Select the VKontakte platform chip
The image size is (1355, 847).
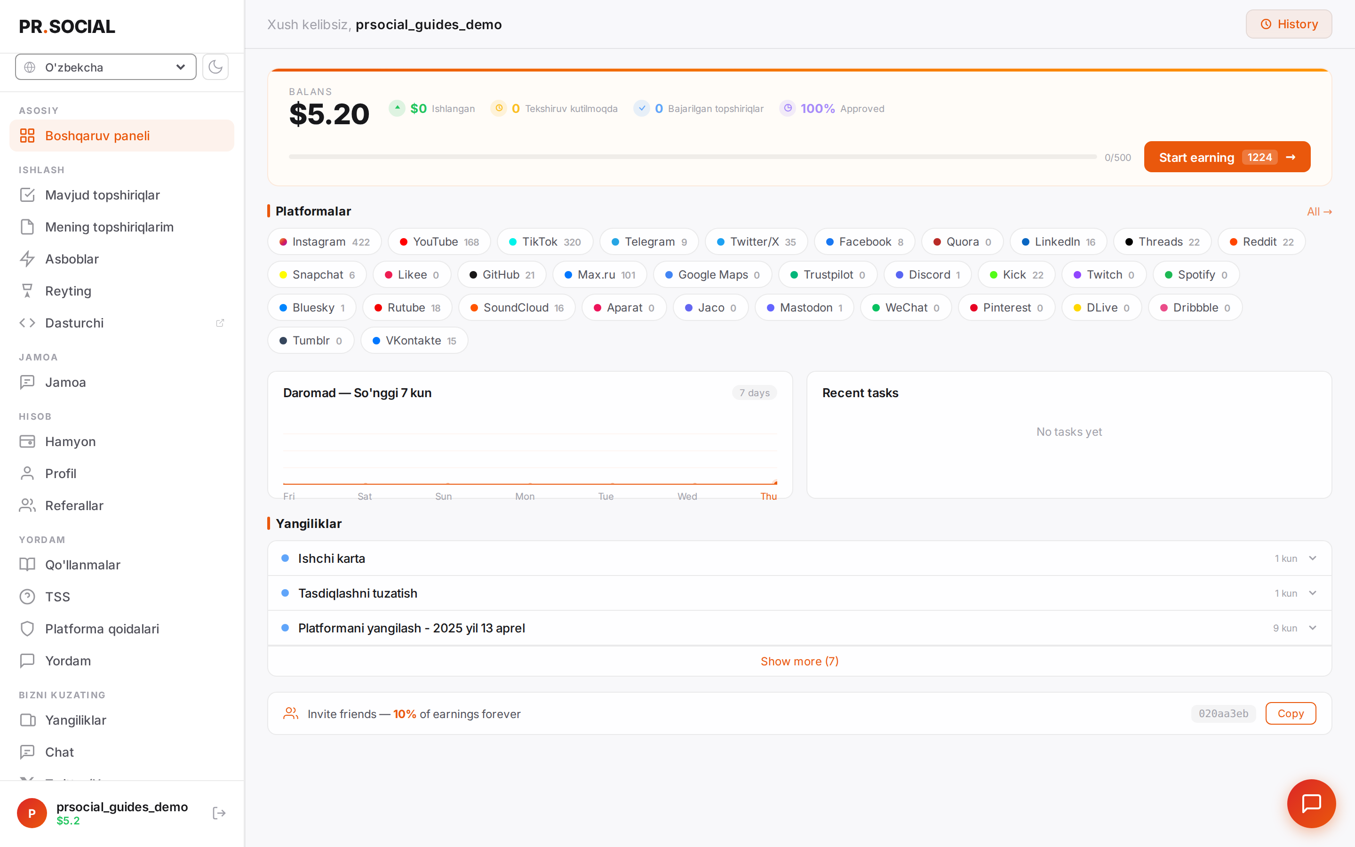pyautogui.click(x=414, y=341)
